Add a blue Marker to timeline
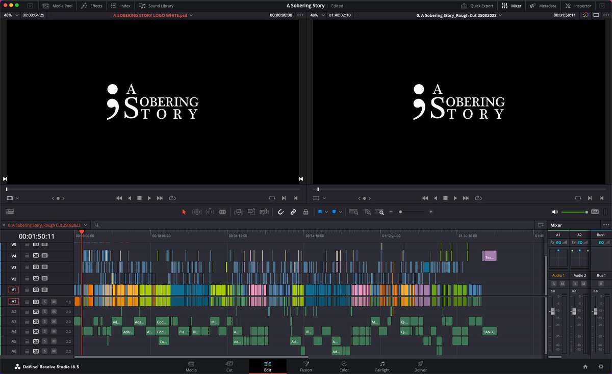The image size is (612, 374). (x=334, y=212)
